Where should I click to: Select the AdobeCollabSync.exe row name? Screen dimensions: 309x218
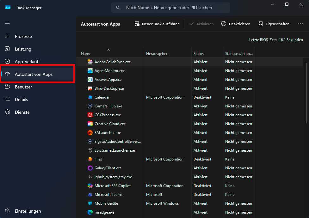(x=113, y=62)
